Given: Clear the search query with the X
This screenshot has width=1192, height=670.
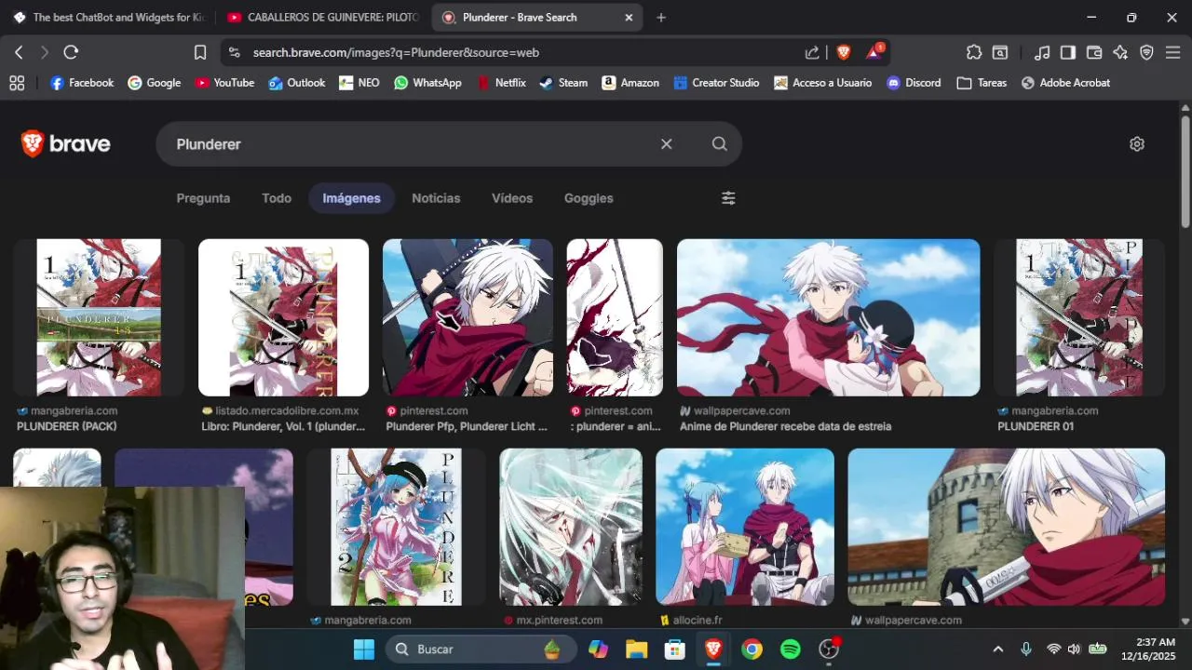Looking at the screenshot, I should tap(666, 144).
